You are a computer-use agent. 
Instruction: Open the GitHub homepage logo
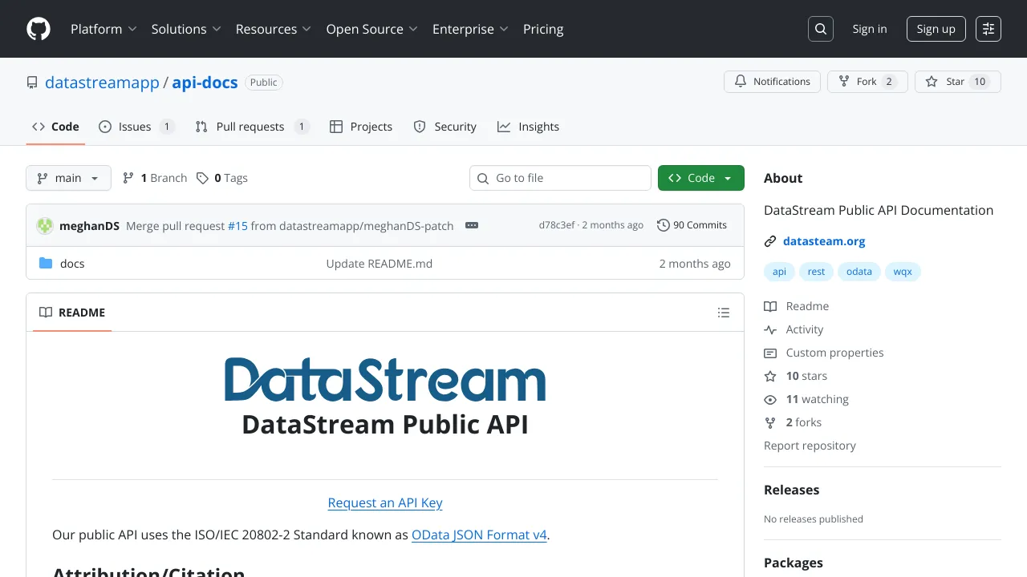coord(39,29)
